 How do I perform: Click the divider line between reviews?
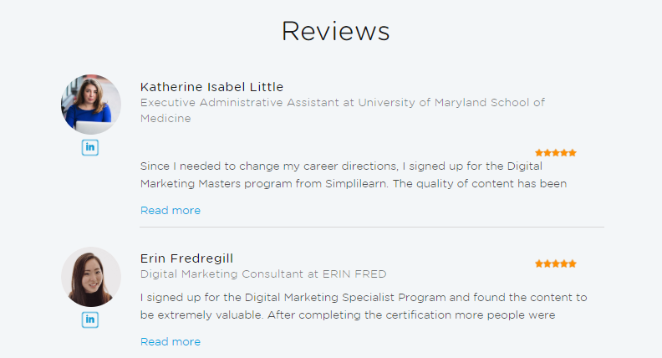372,227
